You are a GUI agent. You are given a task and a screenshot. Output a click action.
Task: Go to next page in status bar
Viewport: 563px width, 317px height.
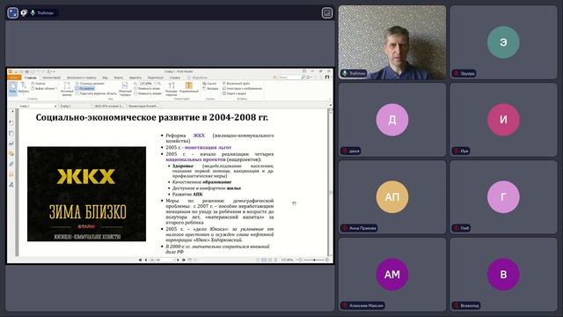pos(179,260)
